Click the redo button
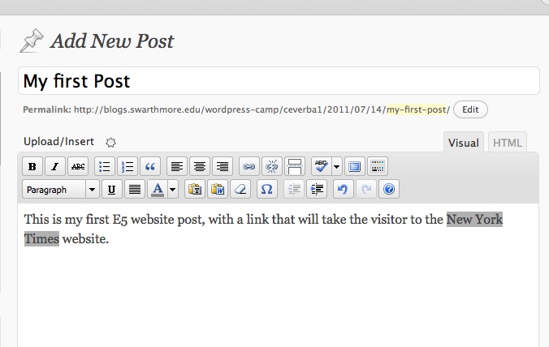549x347 pixels. [366, 190]
